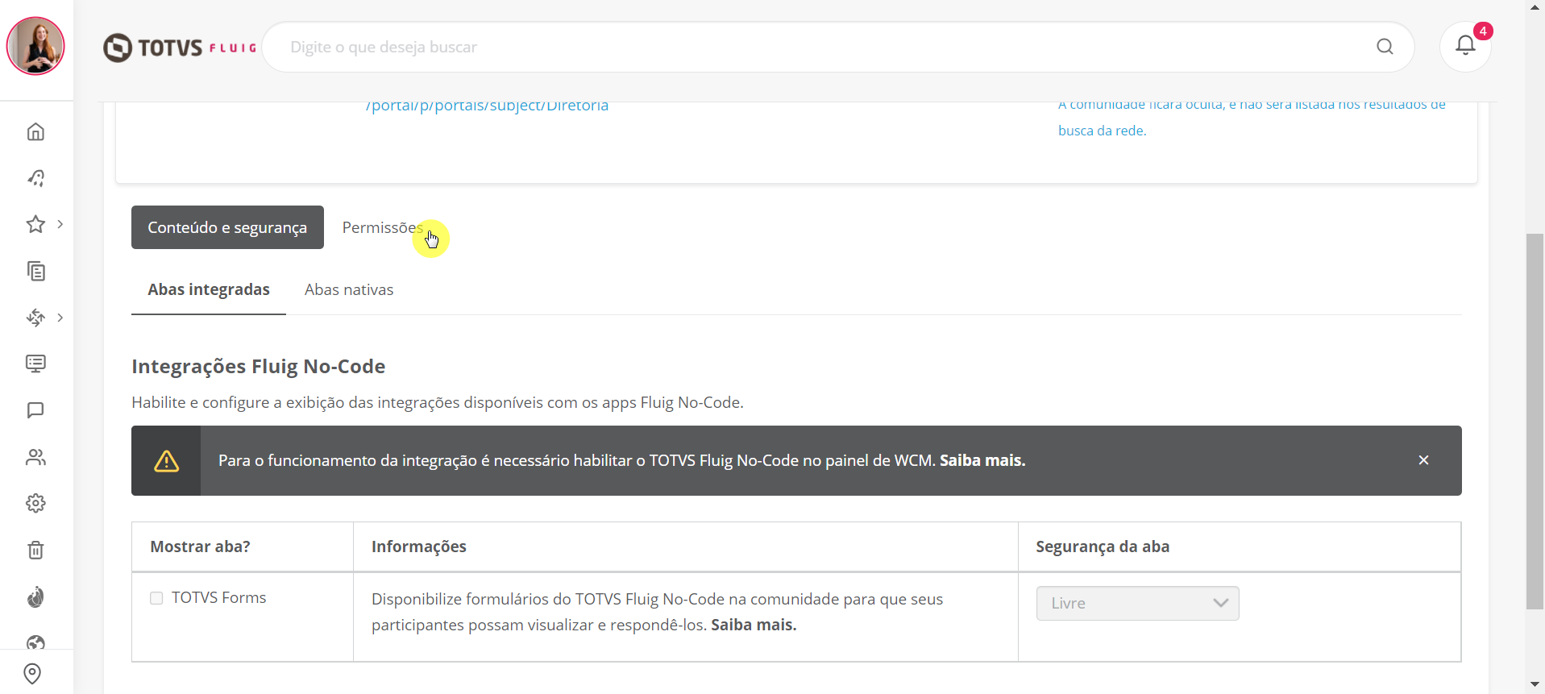Image resolution: width=1545 pixels, height=694 pixels.
Task: Switch to the 'Abas nativas' tab
Action: tap(349, 289)
